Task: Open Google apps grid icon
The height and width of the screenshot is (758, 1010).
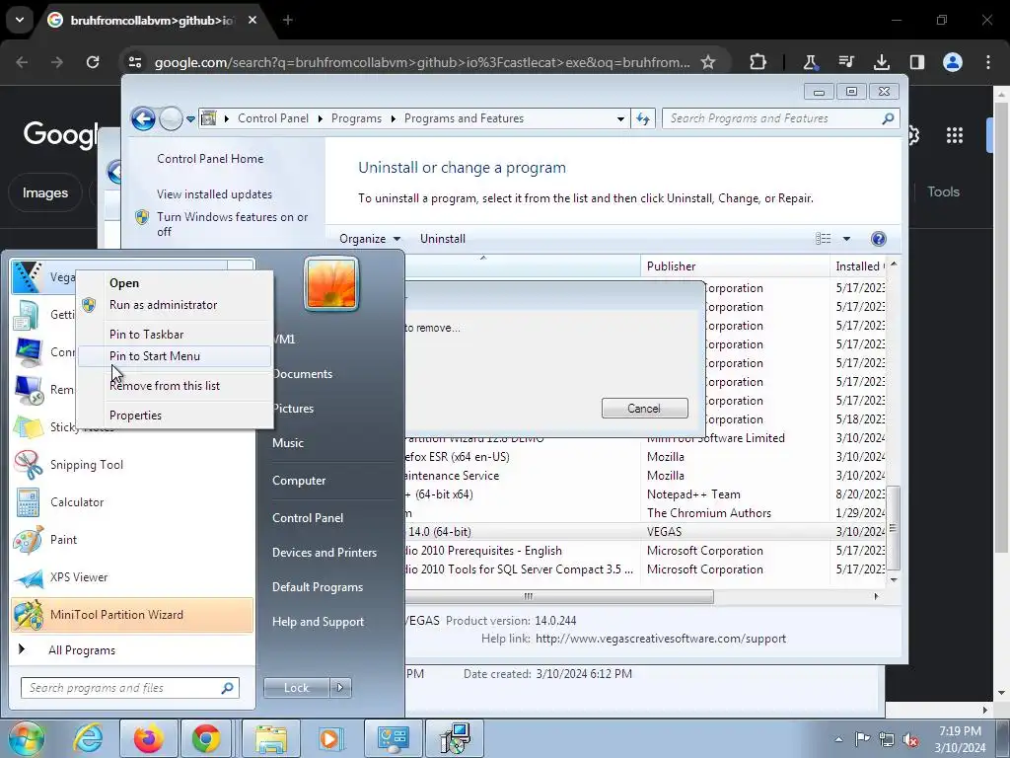Action: [x=954, y=135]
